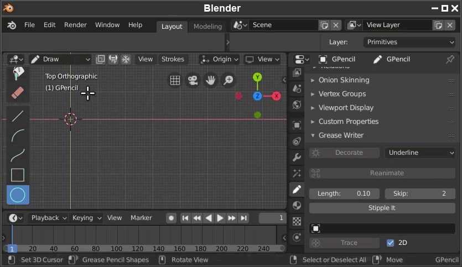Open the Object Data pencil tab

tap(297, 189)
